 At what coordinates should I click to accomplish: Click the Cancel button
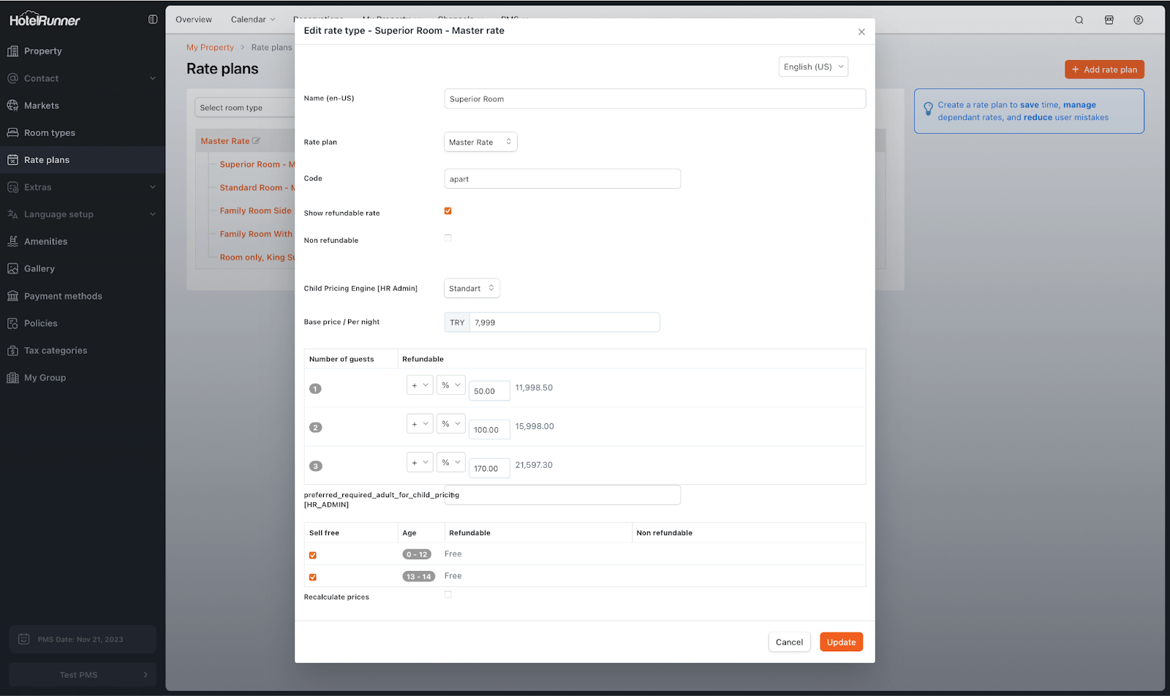pyautogui.click(x=789, y=642)
